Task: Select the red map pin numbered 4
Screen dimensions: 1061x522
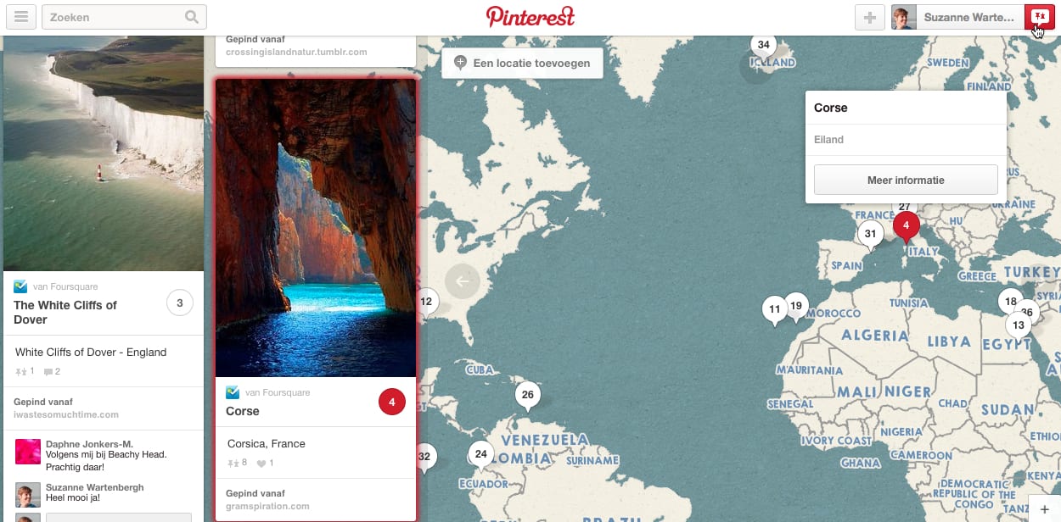Action: point(906,227)
